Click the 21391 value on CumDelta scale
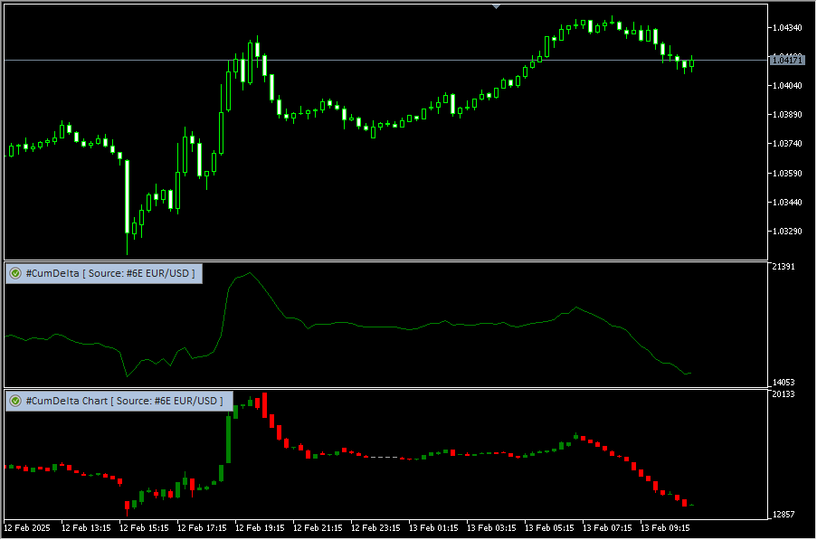 (x=784, y=267)
